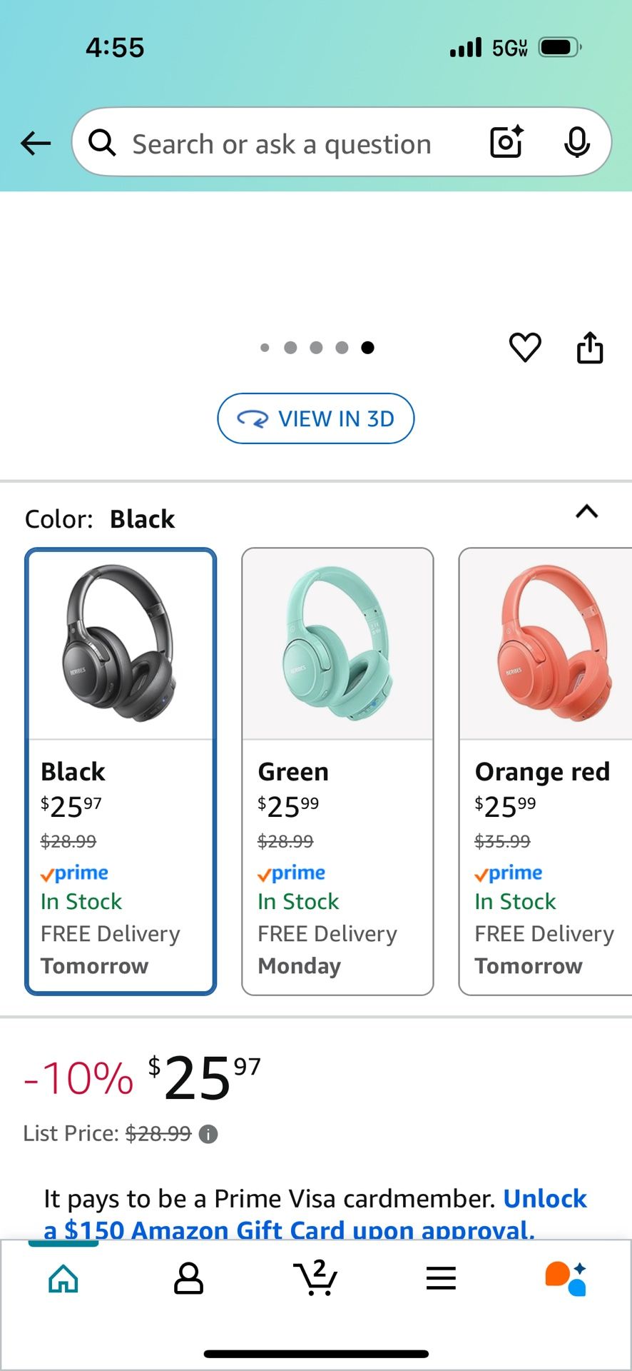Collapse the Color options section
This screenshot has height=1371, width=632.
[586, 512]
